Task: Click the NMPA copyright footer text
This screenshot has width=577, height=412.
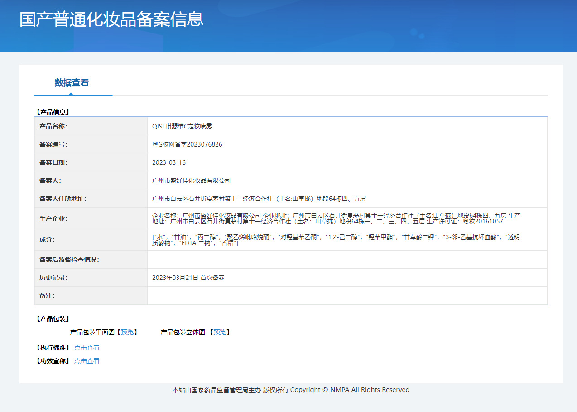Action: pyautogui.click(x=291, y=390)
